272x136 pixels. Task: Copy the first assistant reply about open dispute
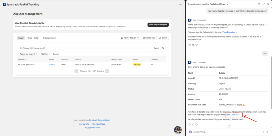coord(190,45)
